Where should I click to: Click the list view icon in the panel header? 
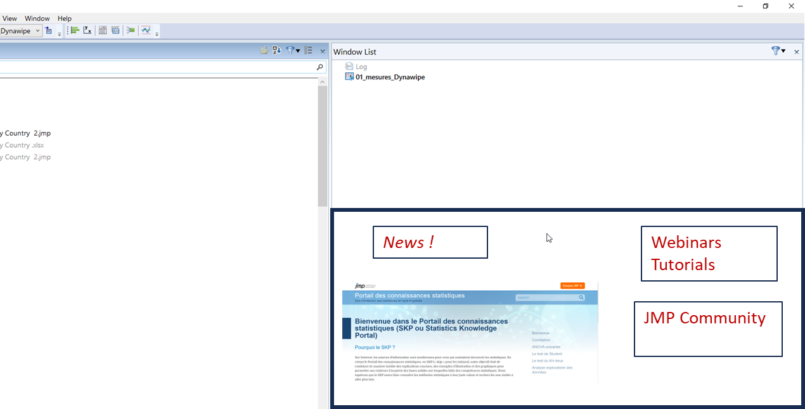click(x=308, y=50)
